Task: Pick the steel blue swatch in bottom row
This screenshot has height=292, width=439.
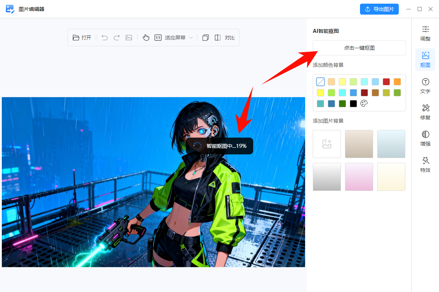Action: [x=331, y=104]
